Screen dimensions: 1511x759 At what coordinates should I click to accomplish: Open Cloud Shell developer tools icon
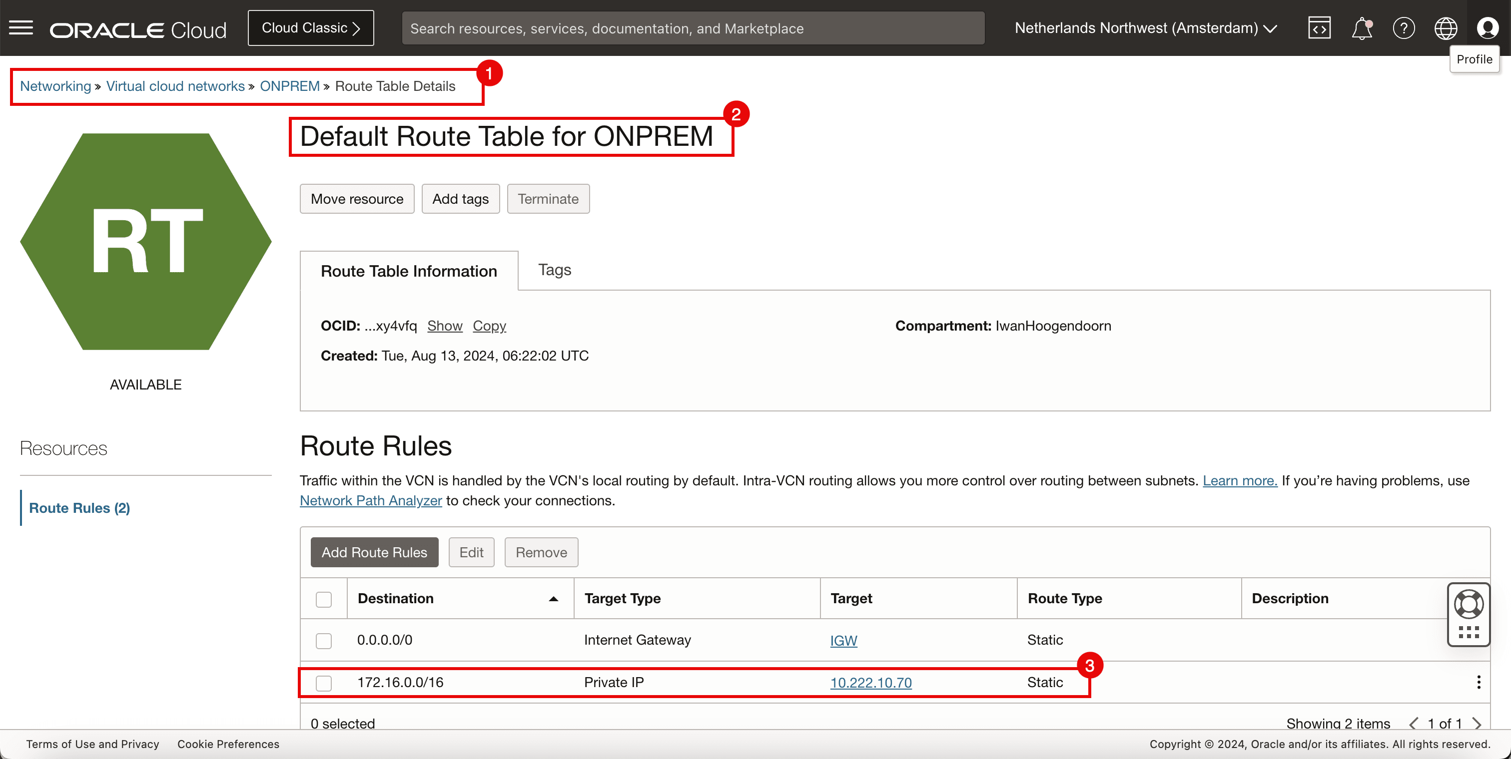coord(1319,28)
